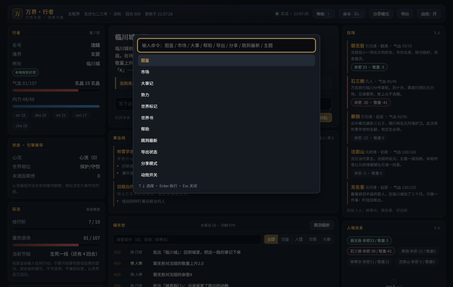Click the 跳到最新 button in the 编年史 panel
453x287 pixels.
coord(322,225)
